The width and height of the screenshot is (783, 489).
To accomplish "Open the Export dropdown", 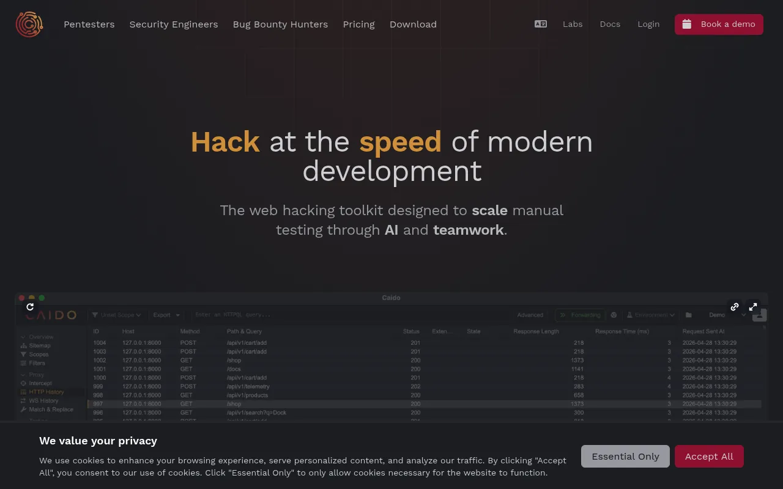I will [166, 315].
